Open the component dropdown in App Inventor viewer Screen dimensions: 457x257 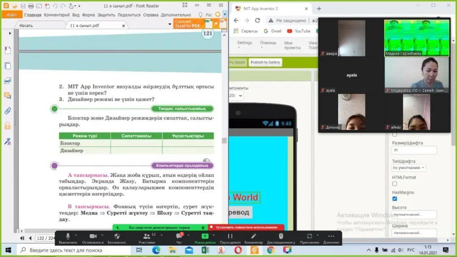(x=237, y=96)
